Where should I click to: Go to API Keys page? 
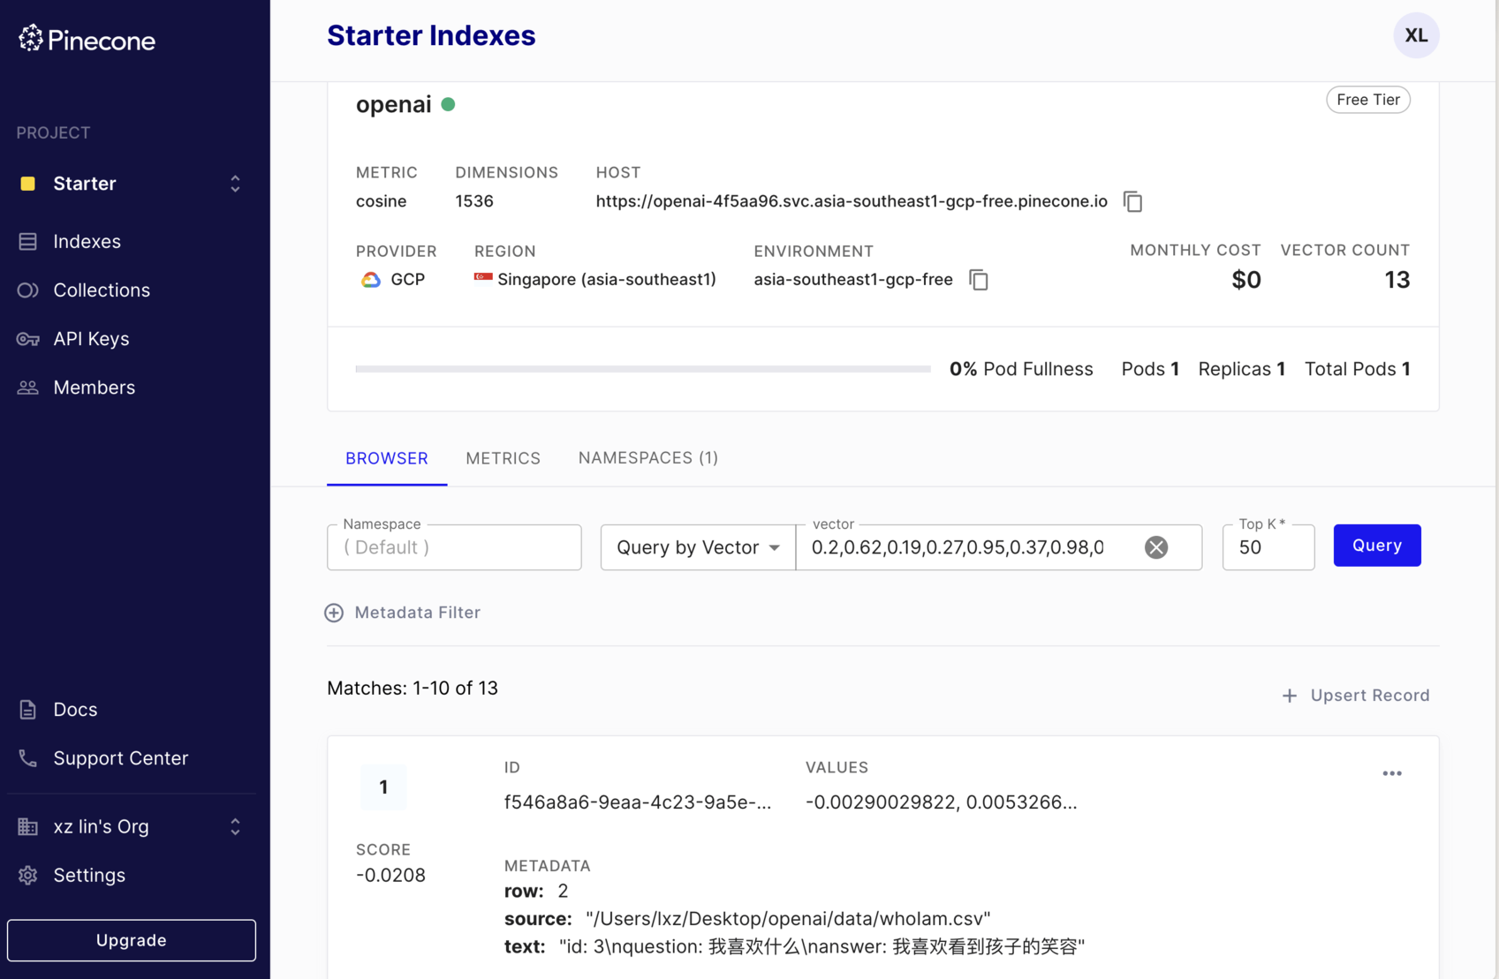91,338
